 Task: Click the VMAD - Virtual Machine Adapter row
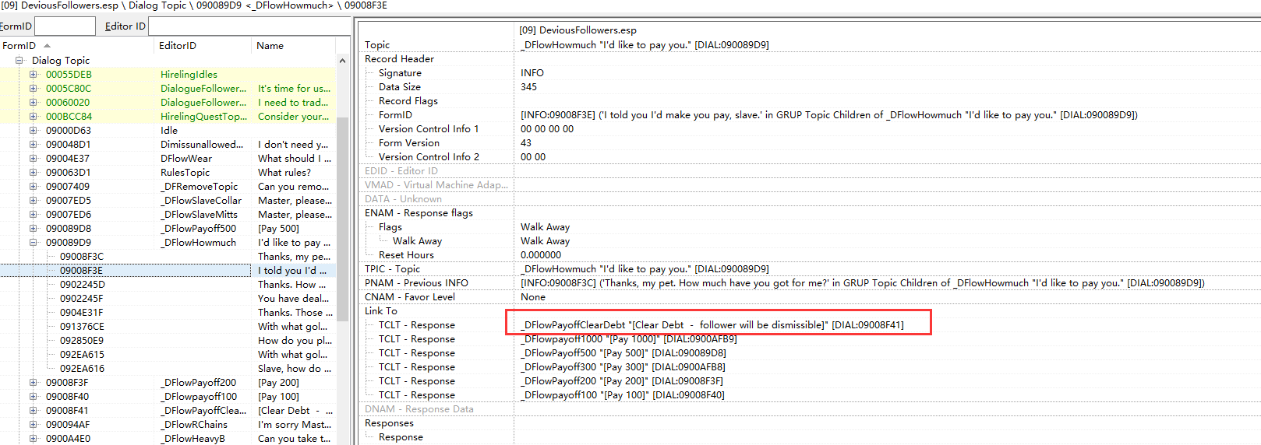pyautogui.click(x=811, y=184)
